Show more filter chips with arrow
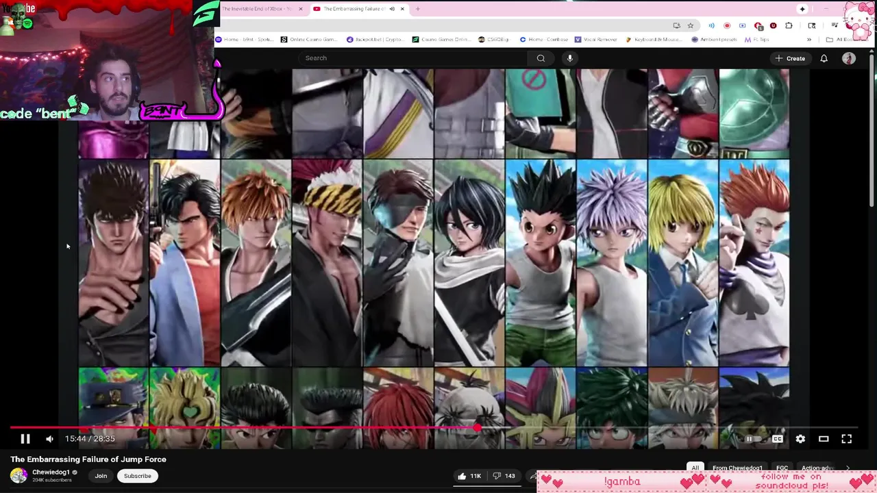This screenshot has height=493, width=877. pos(848,468)
